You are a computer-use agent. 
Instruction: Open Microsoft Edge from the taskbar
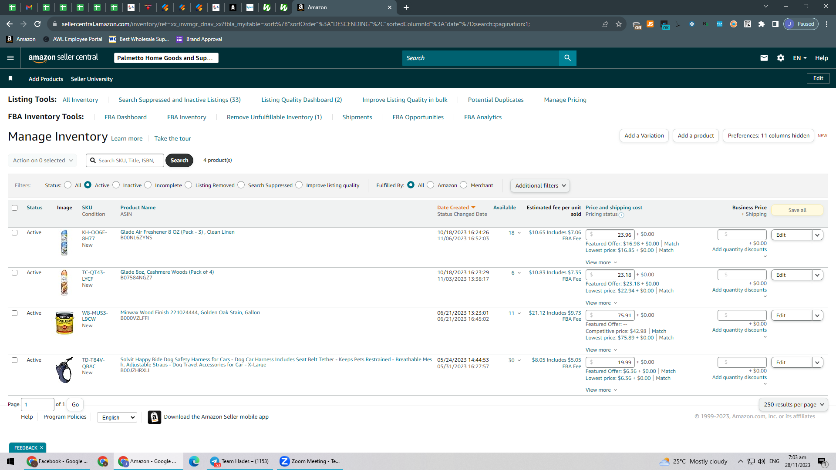coord(194,461)
